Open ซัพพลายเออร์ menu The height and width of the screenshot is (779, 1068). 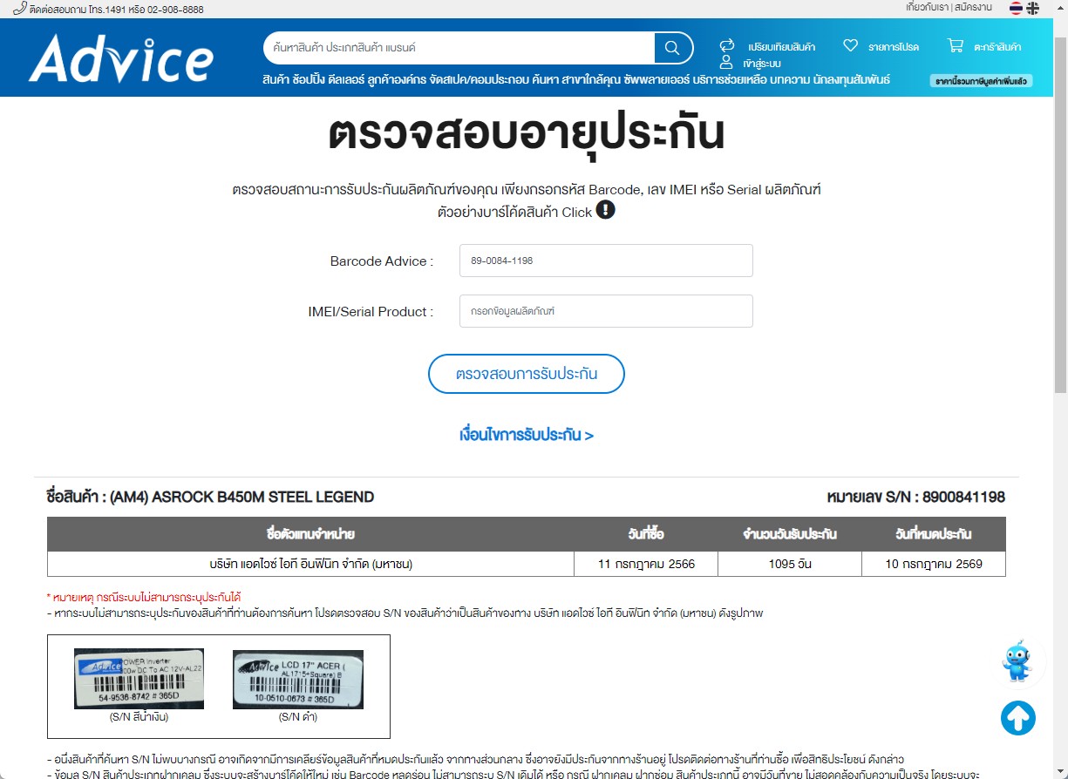click(657, 79)
